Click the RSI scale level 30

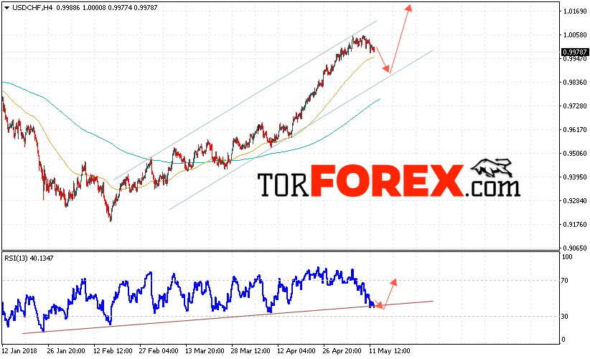(564, 317)
